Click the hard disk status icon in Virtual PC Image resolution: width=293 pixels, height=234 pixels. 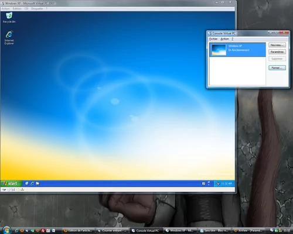coord(4,190)
